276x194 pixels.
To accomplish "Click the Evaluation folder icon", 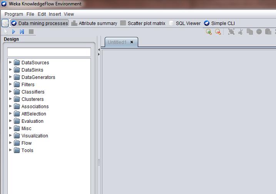I will pyautogui.click(x=17, y=121).
